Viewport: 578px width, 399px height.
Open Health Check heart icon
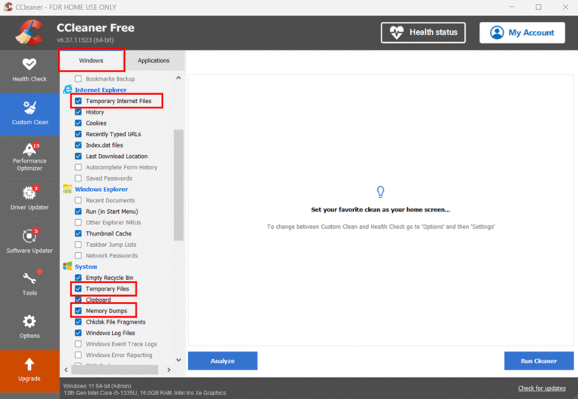tap(29, 64)
